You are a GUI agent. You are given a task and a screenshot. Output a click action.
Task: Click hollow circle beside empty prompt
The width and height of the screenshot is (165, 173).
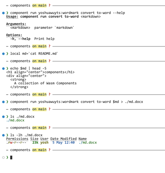(x=4, y=158)
